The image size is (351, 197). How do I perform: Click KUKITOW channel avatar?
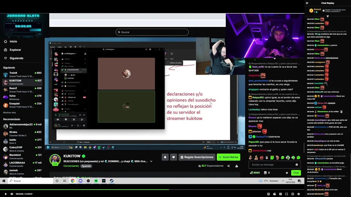coord(55,160)
